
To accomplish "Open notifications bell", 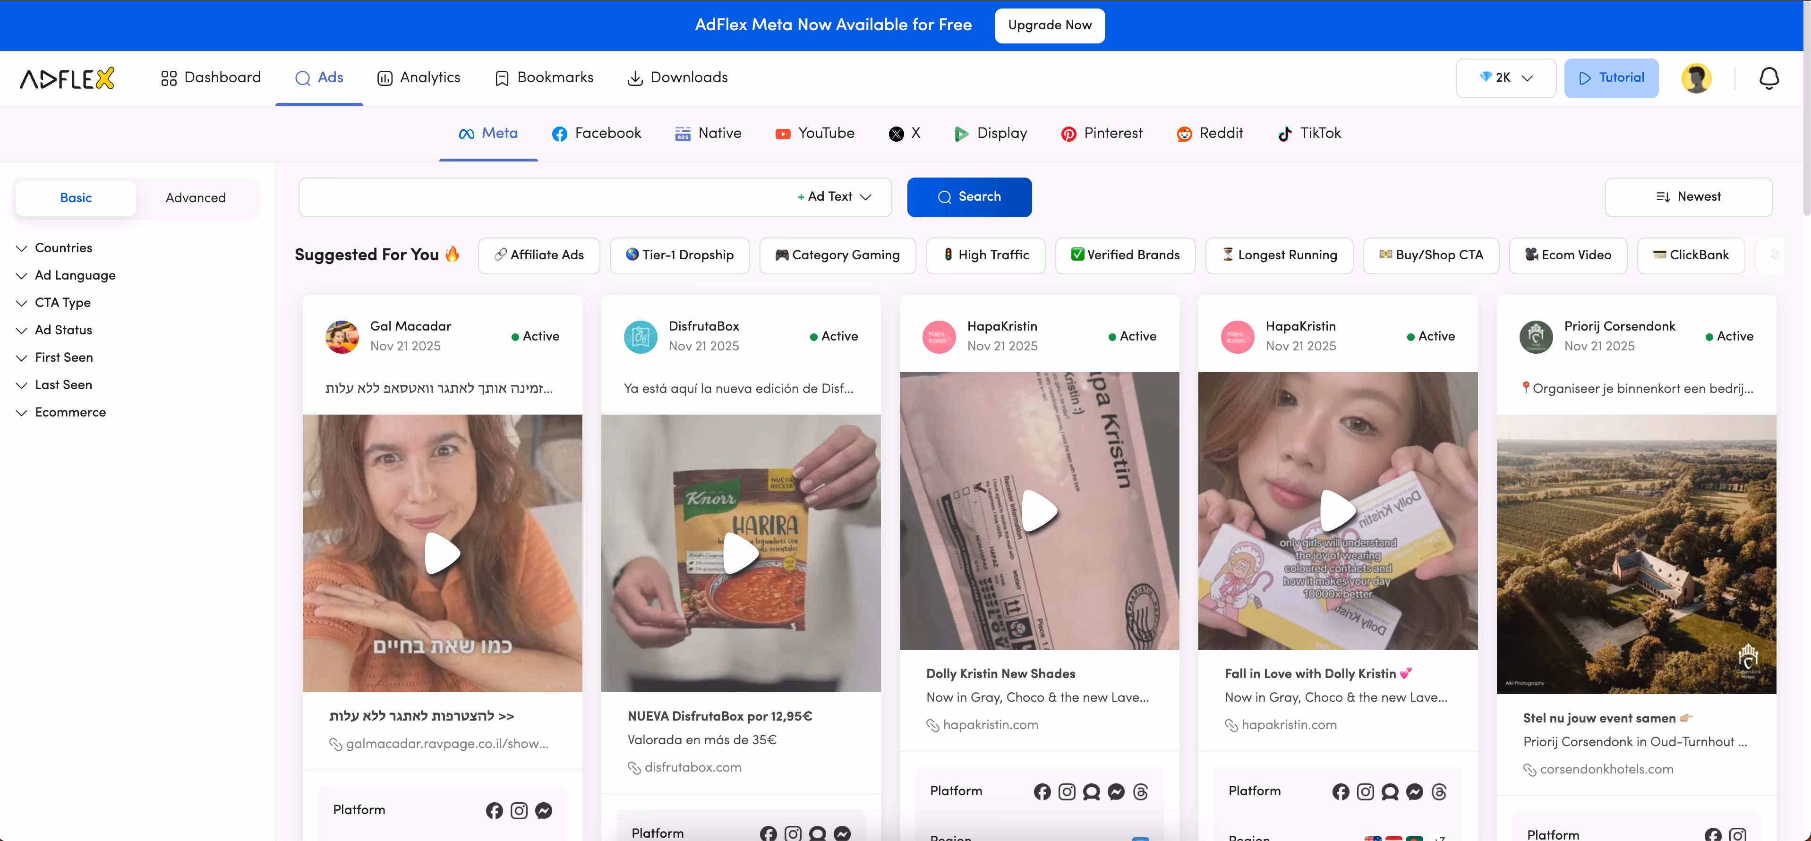I will 1769,78.
